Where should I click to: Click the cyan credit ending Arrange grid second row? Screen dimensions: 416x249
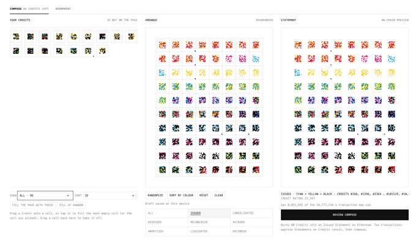(256, 59)
